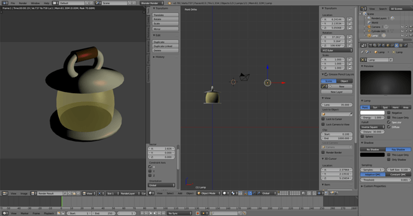Select the Sun lamp type tab
413x216 pixels.
375,107
